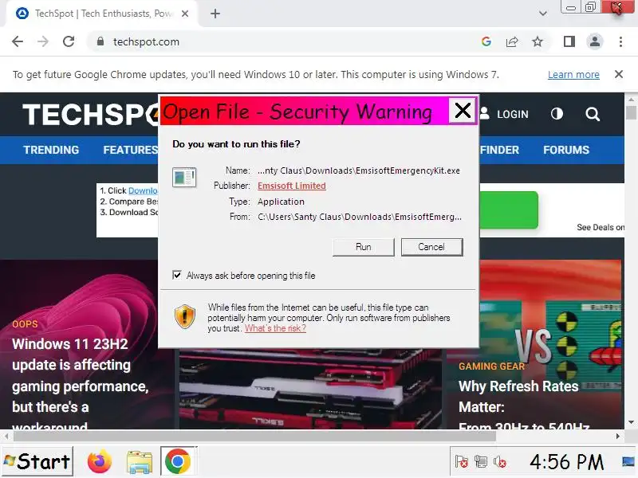Click the lock icon in address bar
Screen dimensions: 638x478
click(x=100, y=41)
